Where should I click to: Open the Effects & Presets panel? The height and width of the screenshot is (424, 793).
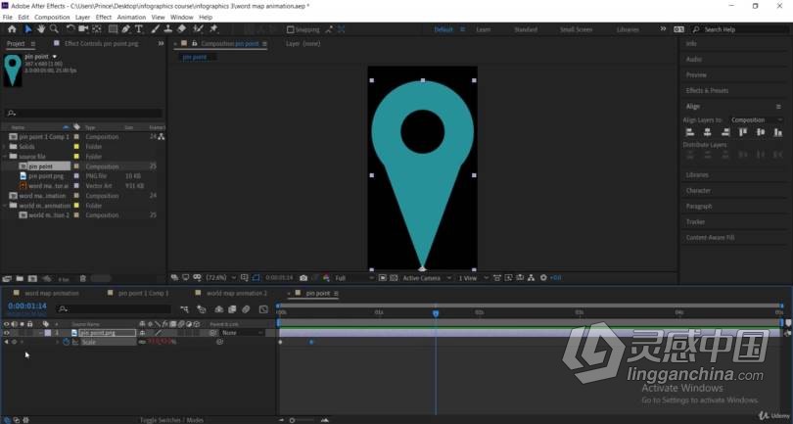coord(707,90)
